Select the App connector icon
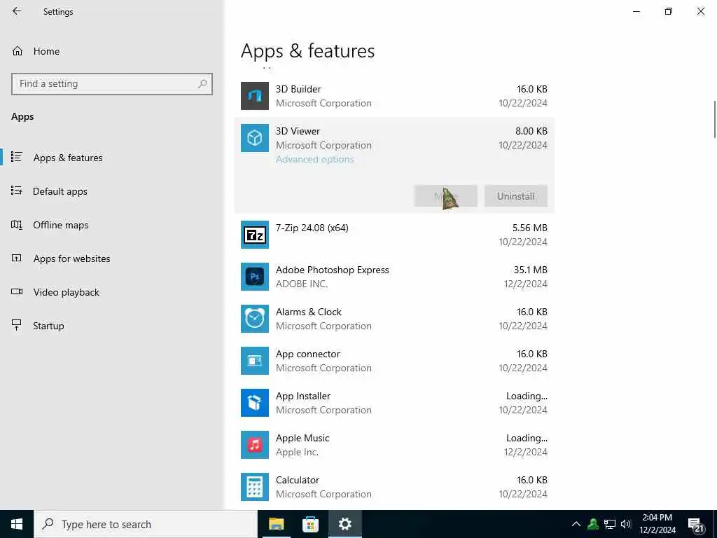Image resolution: width=717 pixels, height=538 pixels. pyautogui.click(x=255, y=361)
